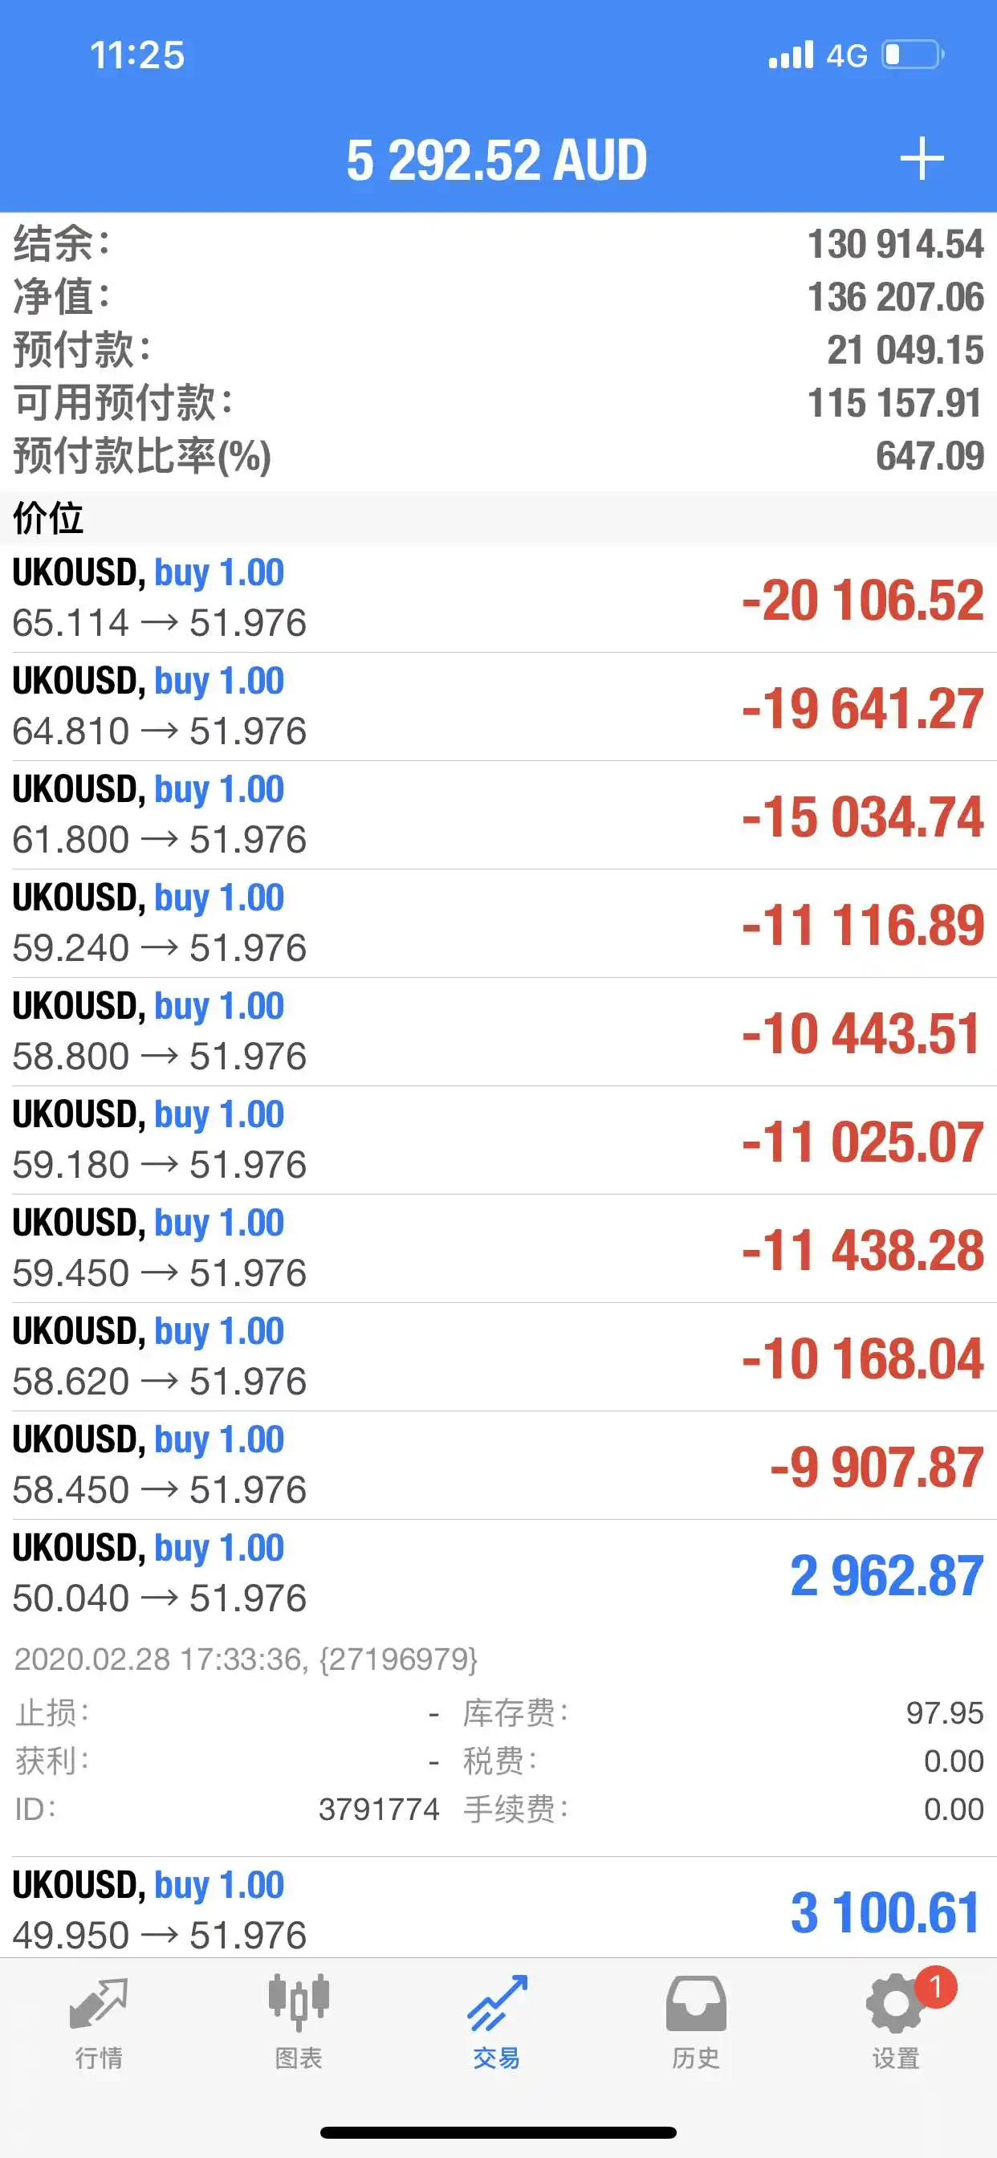
Task: Select the UKOUSD position opened at 59.180
Action: [498, 1141]
